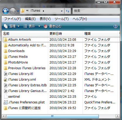Select the iTunes Library Extras.itdb file icon
Image resolution: width=122 pixels, height=120 pixels.
[x=6, y=85]
